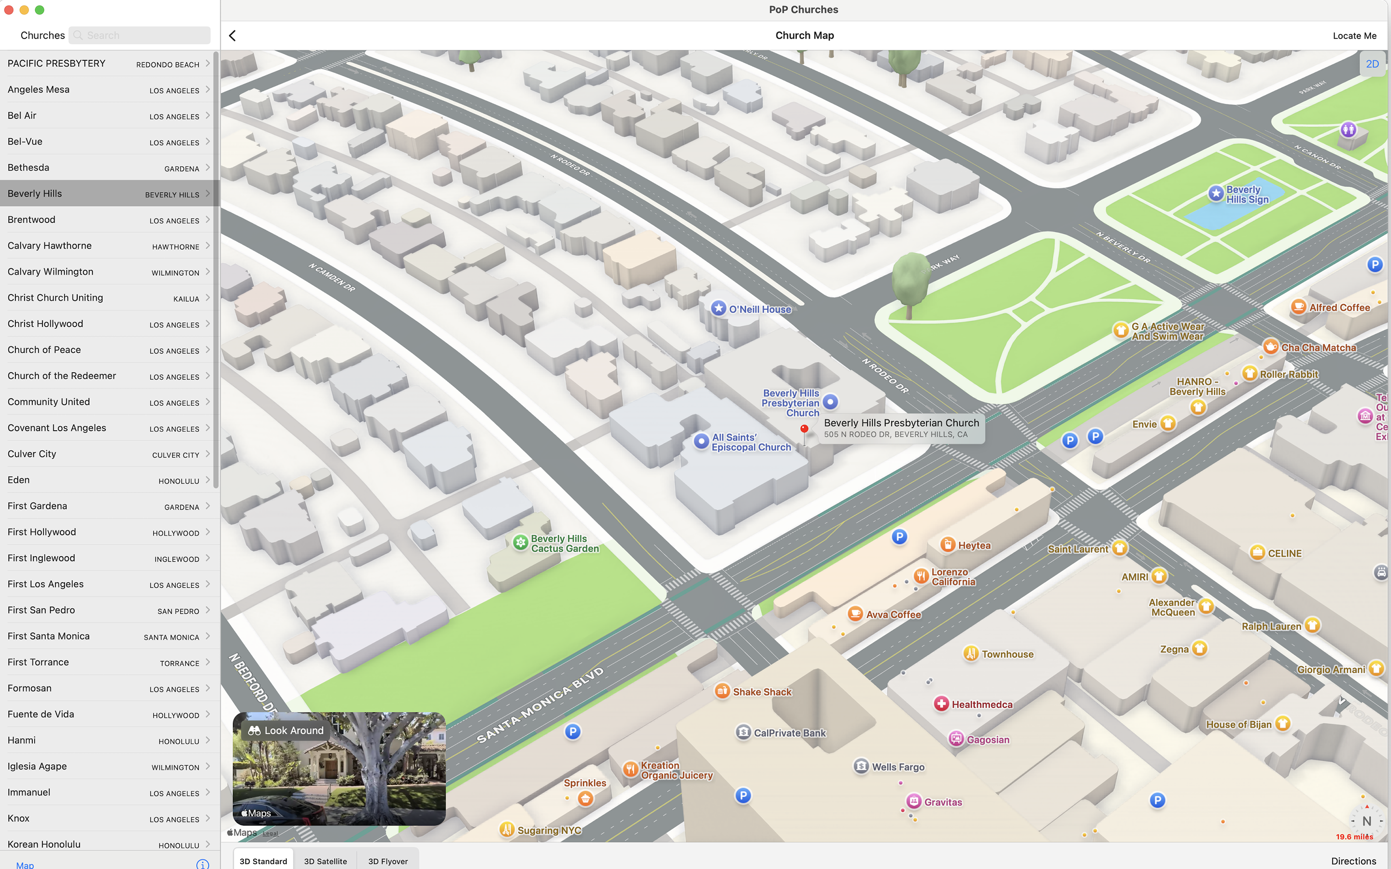This screenshot has height=869, width=1391.
Task: Switch map to 2D view
Action: pos(1372,64)
